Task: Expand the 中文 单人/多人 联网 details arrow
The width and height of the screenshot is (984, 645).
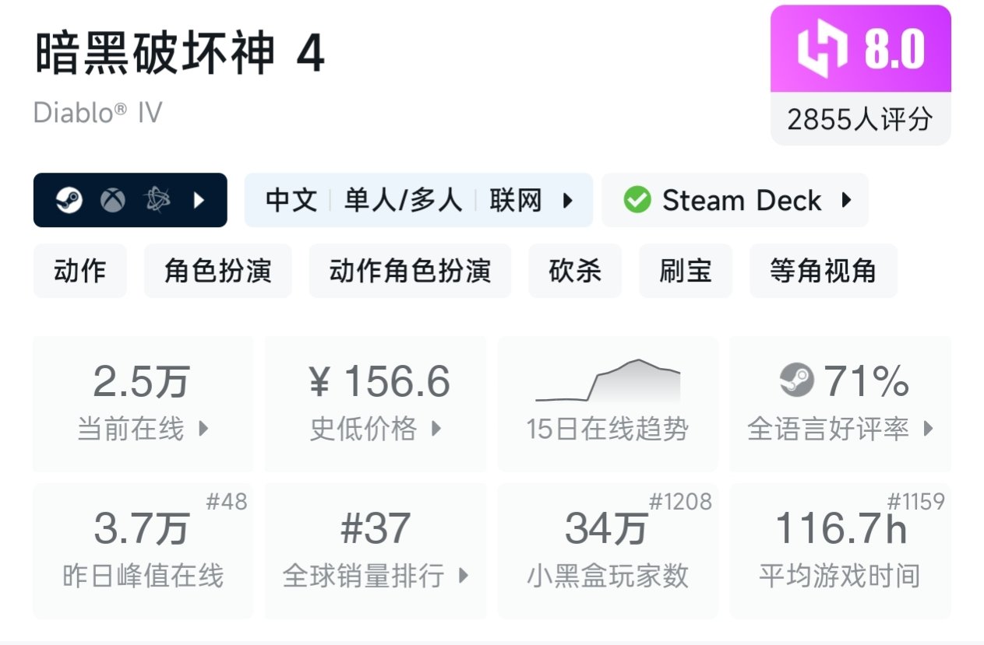Action: (568, 201)
